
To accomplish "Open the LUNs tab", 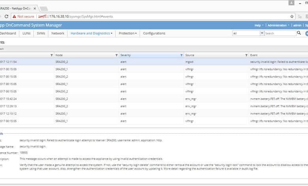I will (x=26, y=33).
